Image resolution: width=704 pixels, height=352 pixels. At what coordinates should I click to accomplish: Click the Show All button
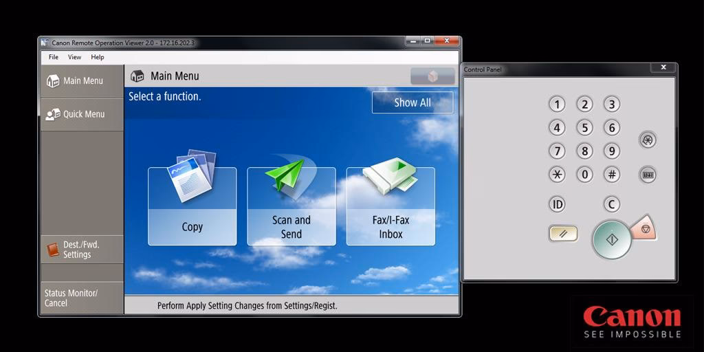point(412,102)
